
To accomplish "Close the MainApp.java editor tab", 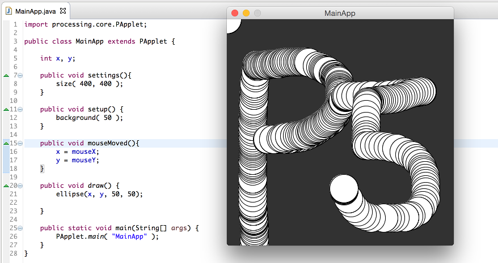I will 63,11.
